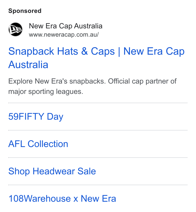Image resolution: width=196 pixels, height=212 pixels.
Task: Open the 59FIFTY Day sitelink
Action: pyautogui.click(x=36, y=117)
